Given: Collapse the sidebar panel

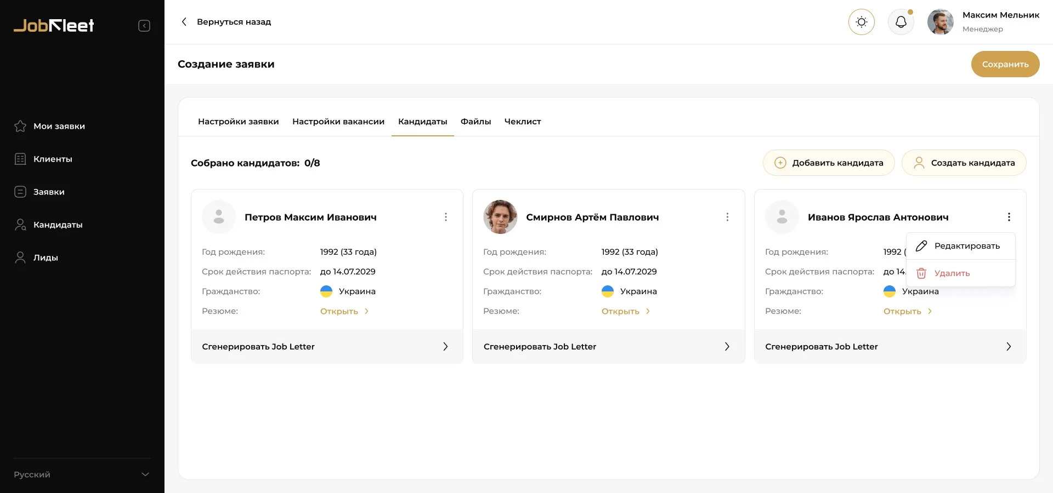Looking at the screenshot, I should (144, 26).
